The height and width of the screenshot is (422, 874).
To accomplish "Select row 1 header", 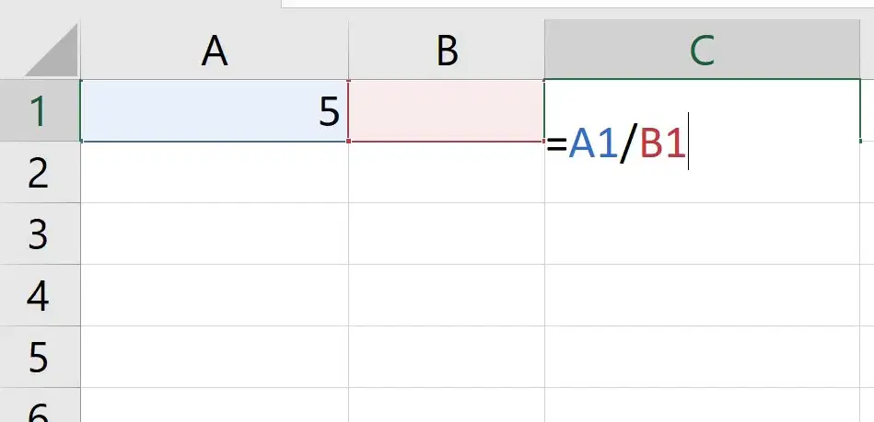I will tap(40, 110).
